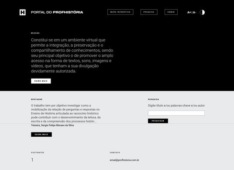This screenshot has width=234, height=170.
Task: Click the visitor counter number
Action: tap(32, 160)
